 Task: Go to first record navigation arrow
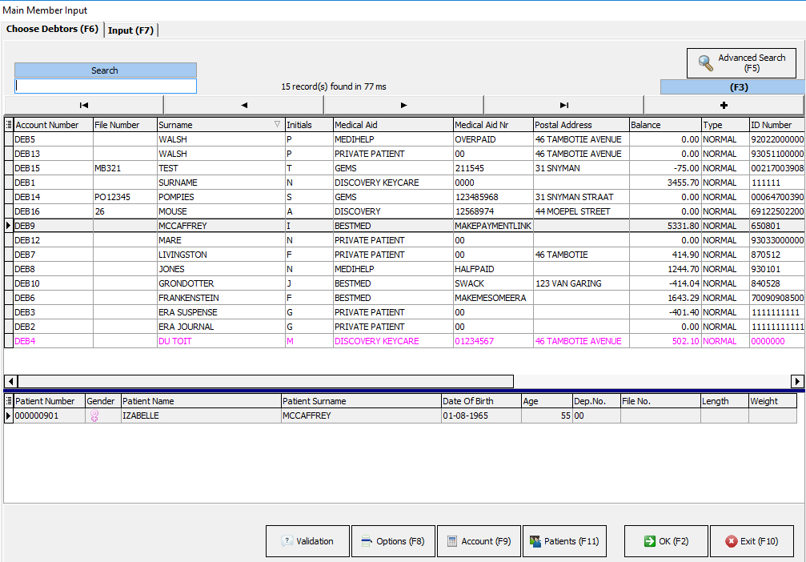(x=84, y=105)
